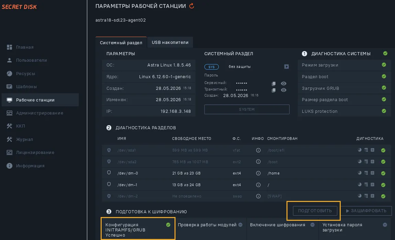Open tree diagnostic icon for /dev/sda2
The height and width of the screenshot is (240, 395).
pos(366,161)
